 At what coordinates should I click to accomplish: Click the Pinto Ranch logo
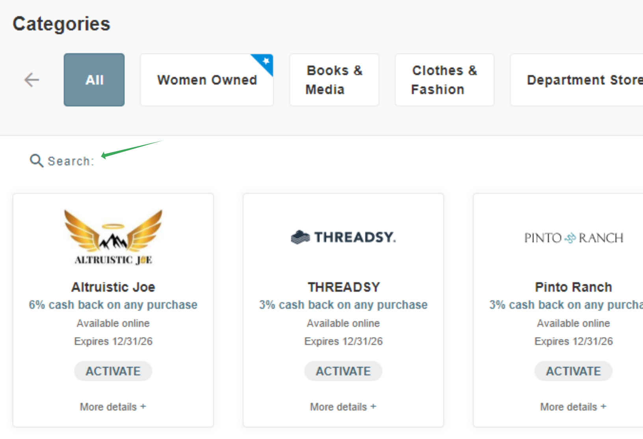click(574, 238)
